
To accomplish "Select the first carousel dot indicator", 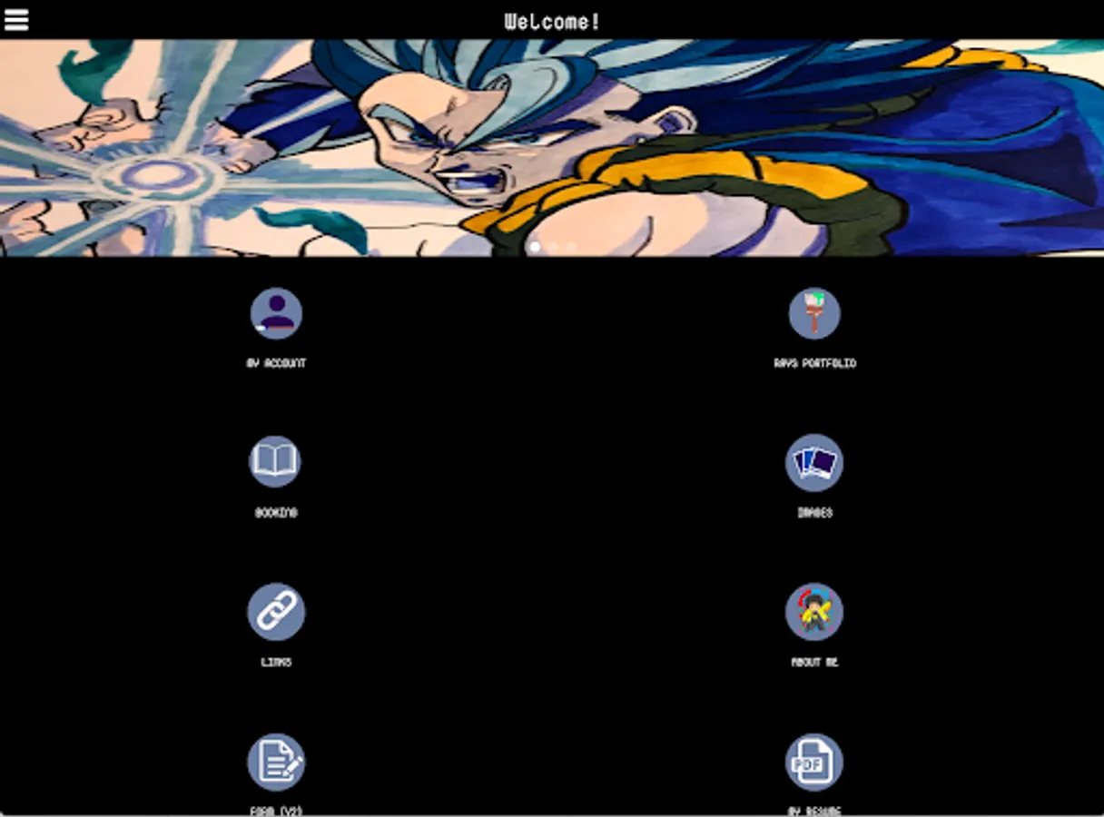I will tap(535, 246).
